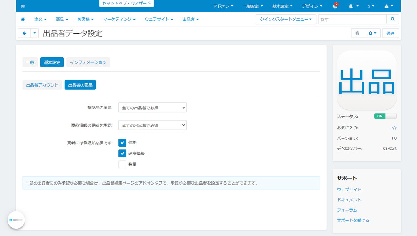Viewport: 417px width, 236px height.
Task: Select the 基本設定 tab
Action: coord(52,62)
